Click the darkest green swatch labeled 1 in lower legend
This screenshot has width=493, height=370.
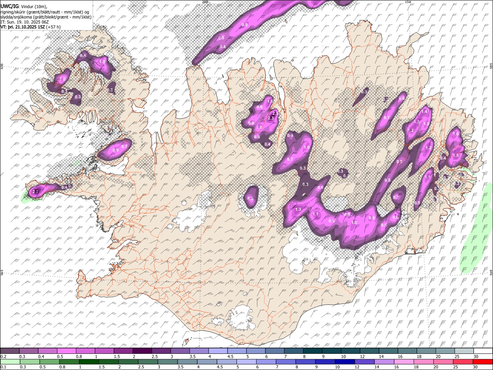point(89,362)
